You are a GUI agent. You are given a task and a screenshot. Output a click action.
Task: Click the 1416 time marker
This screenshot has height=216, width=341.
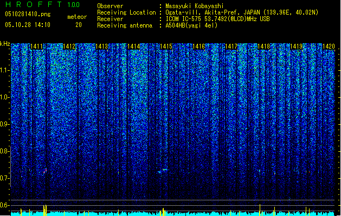(x=199, y=46)
